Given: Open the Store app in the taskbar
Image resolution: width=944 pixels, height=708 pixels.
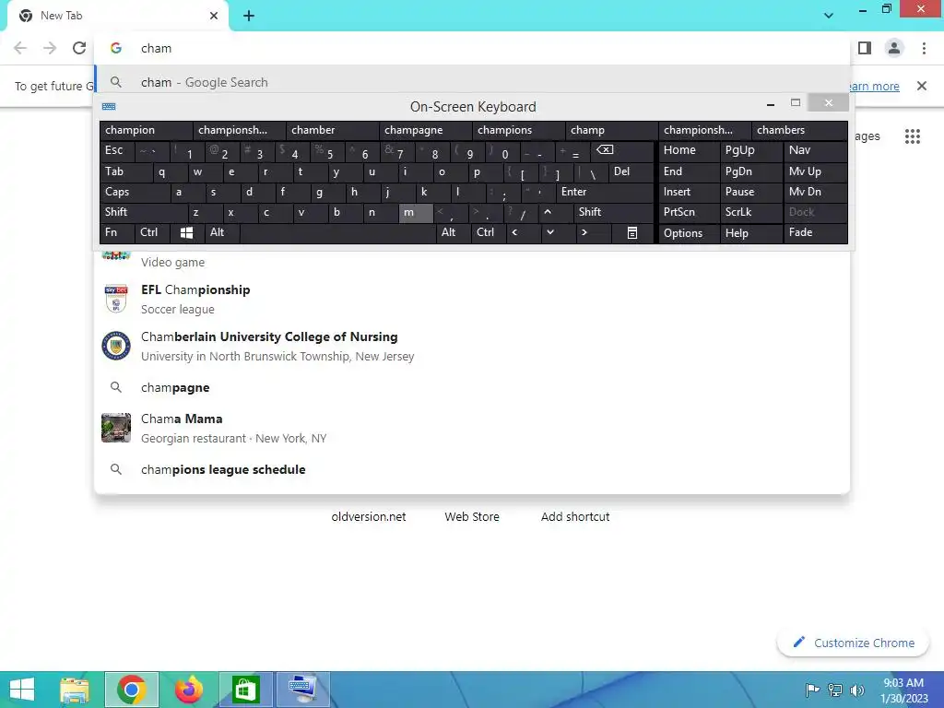Looking at the screenshot, I should [245, 690].
